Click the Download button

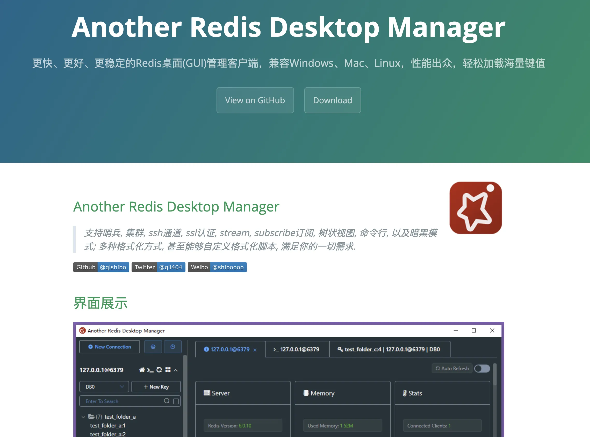coord(332,100)
